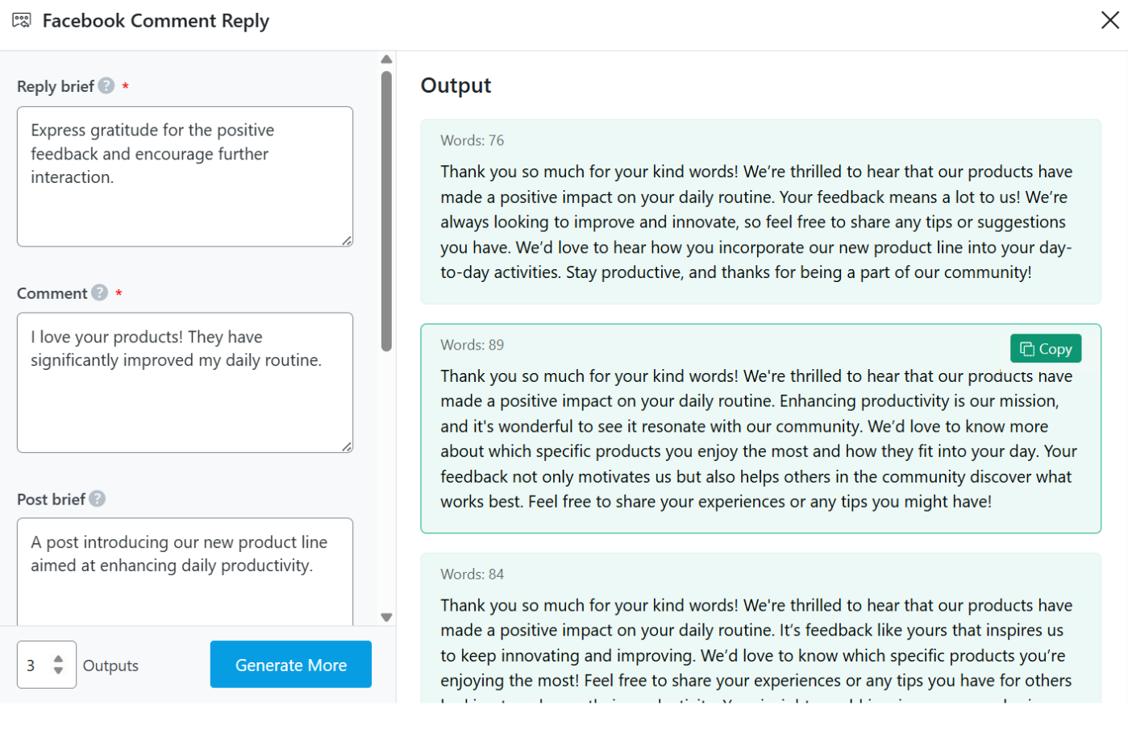Click the Comment help question mark icon
The image size is (1128, 734).
(100, 292)
